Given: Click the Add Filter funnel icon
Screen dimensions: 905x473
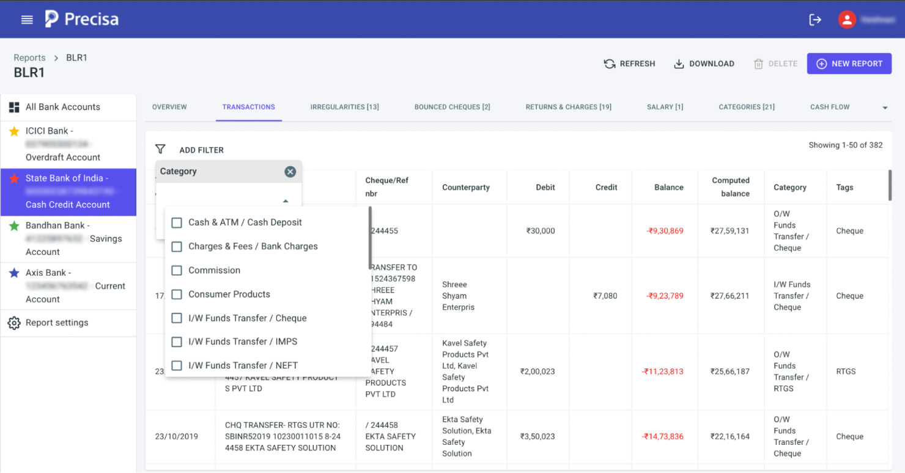Looking at the screenshot, I should click(x=160, y=148).
